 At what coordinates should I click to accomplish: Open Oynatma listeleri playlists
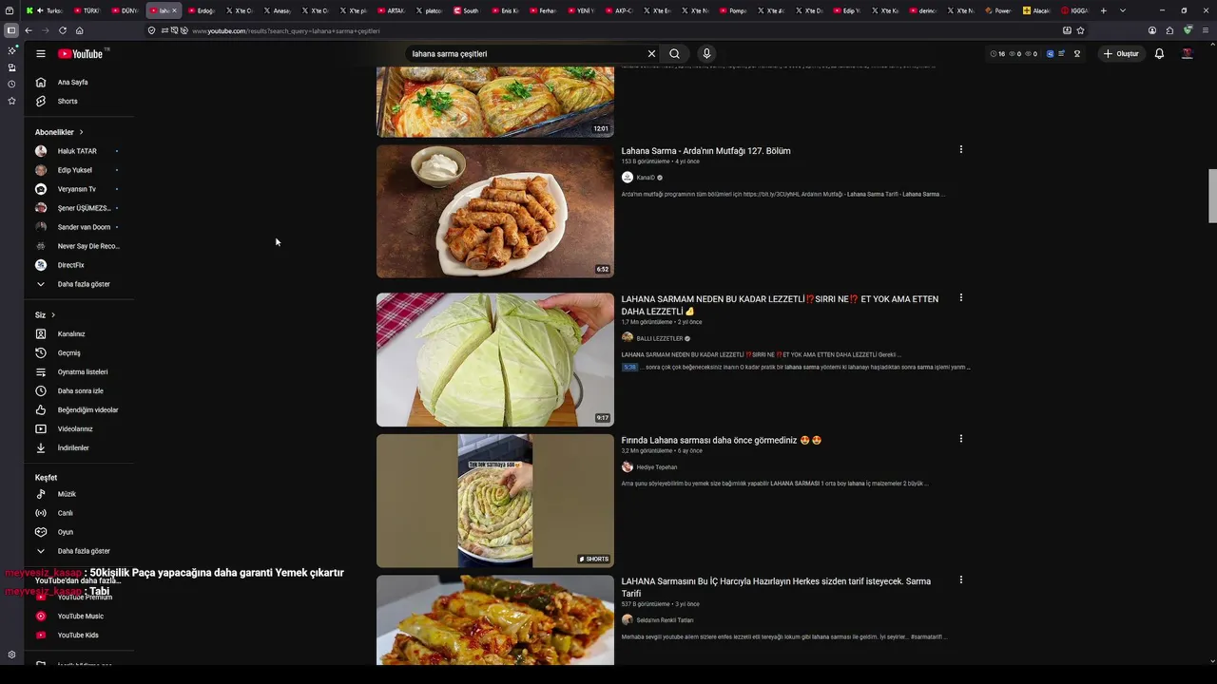coord(79,372)
